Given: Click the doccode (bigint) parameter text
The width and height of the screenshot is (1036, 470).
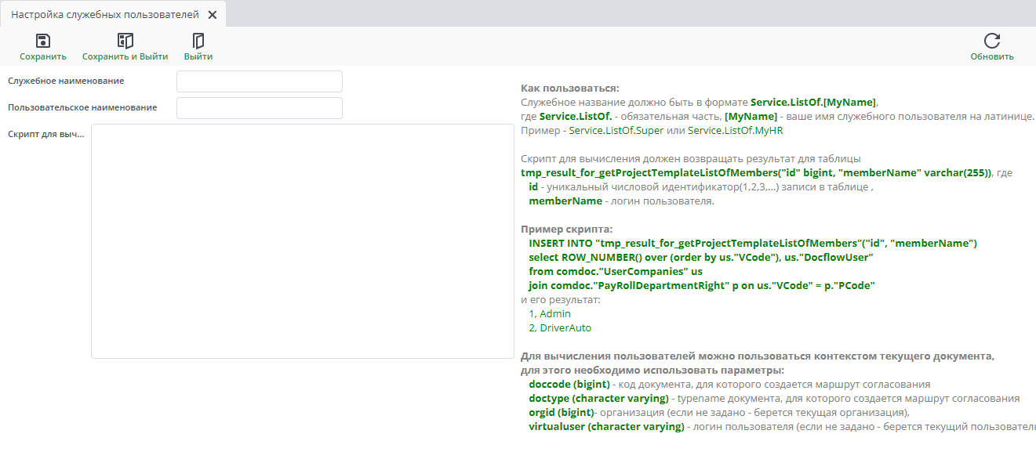Looking at the screenshot, I should [569, 385].
